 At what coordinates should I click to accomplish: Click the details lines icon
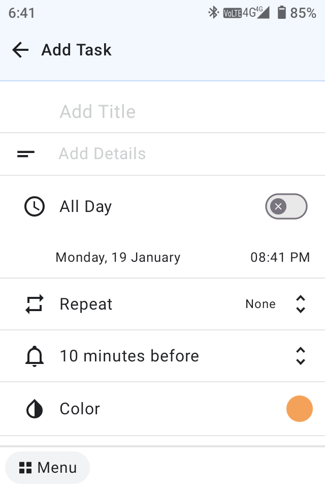pyautogui.click(x=26, y=154)
